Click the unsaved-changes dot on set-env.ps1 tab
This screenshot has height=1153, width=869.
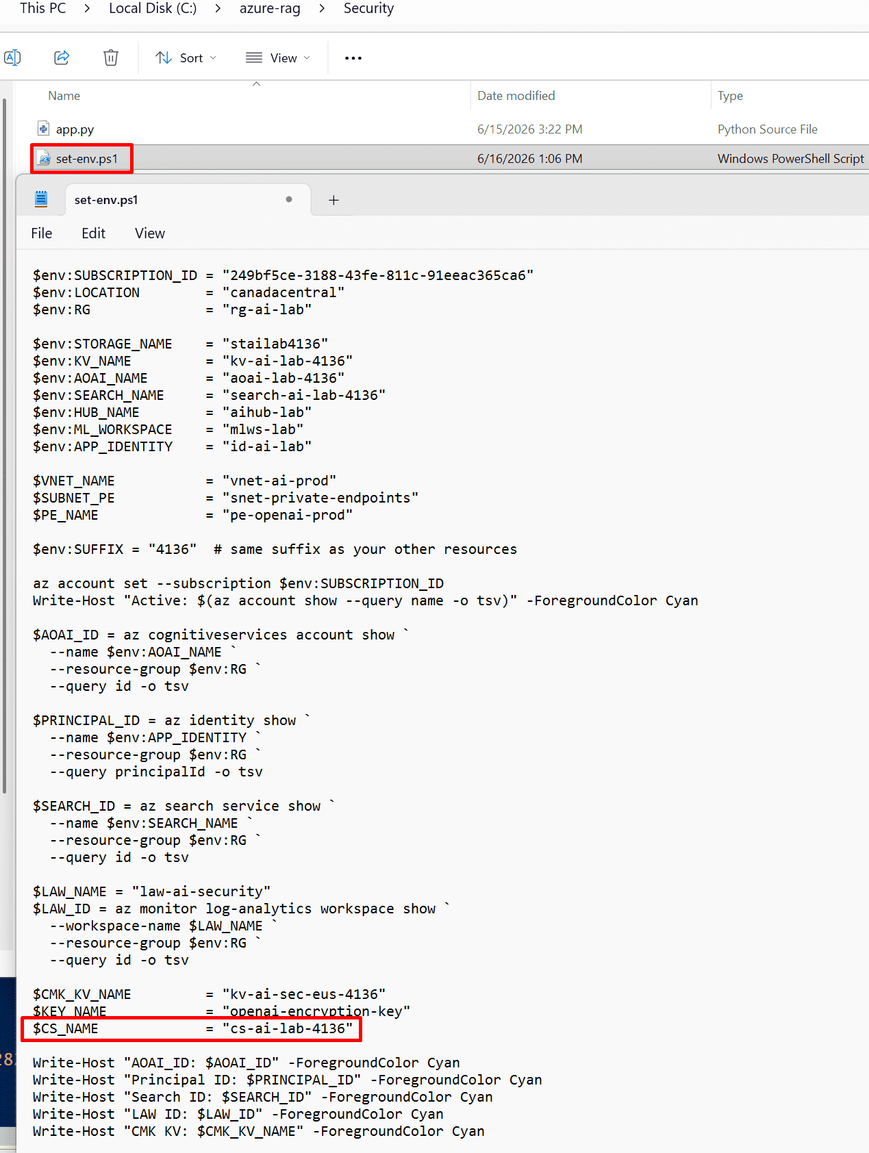[x=289, y=199]
